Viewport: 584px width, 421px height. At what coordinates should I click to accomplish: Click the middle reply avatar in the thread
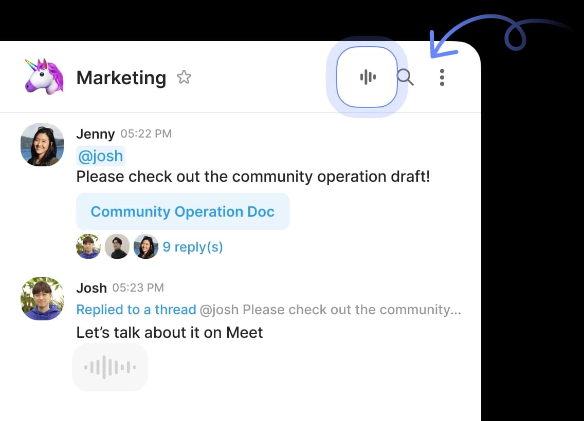pos(117,247)
